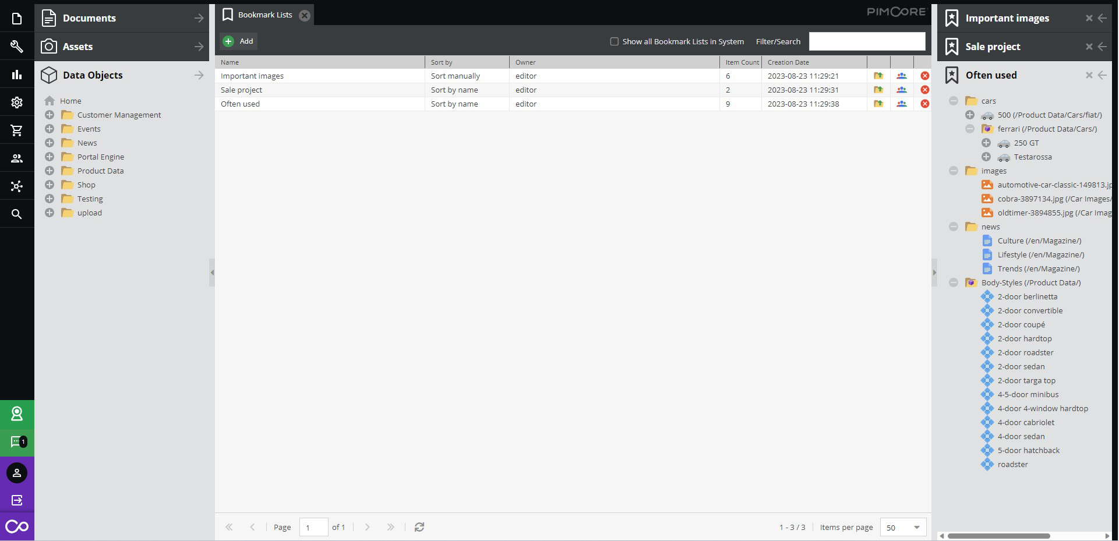Click the share users icon for Important images row
The image size is (1119, 541).
(902, 76)
